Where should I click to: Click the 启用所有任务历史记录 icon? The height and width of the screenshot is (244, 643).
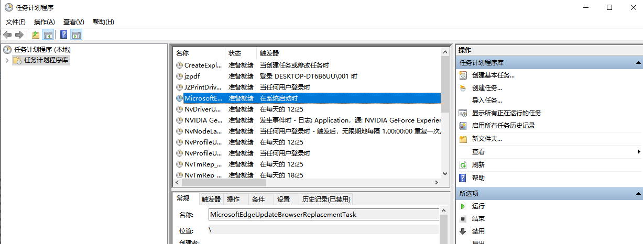(463, 126)
